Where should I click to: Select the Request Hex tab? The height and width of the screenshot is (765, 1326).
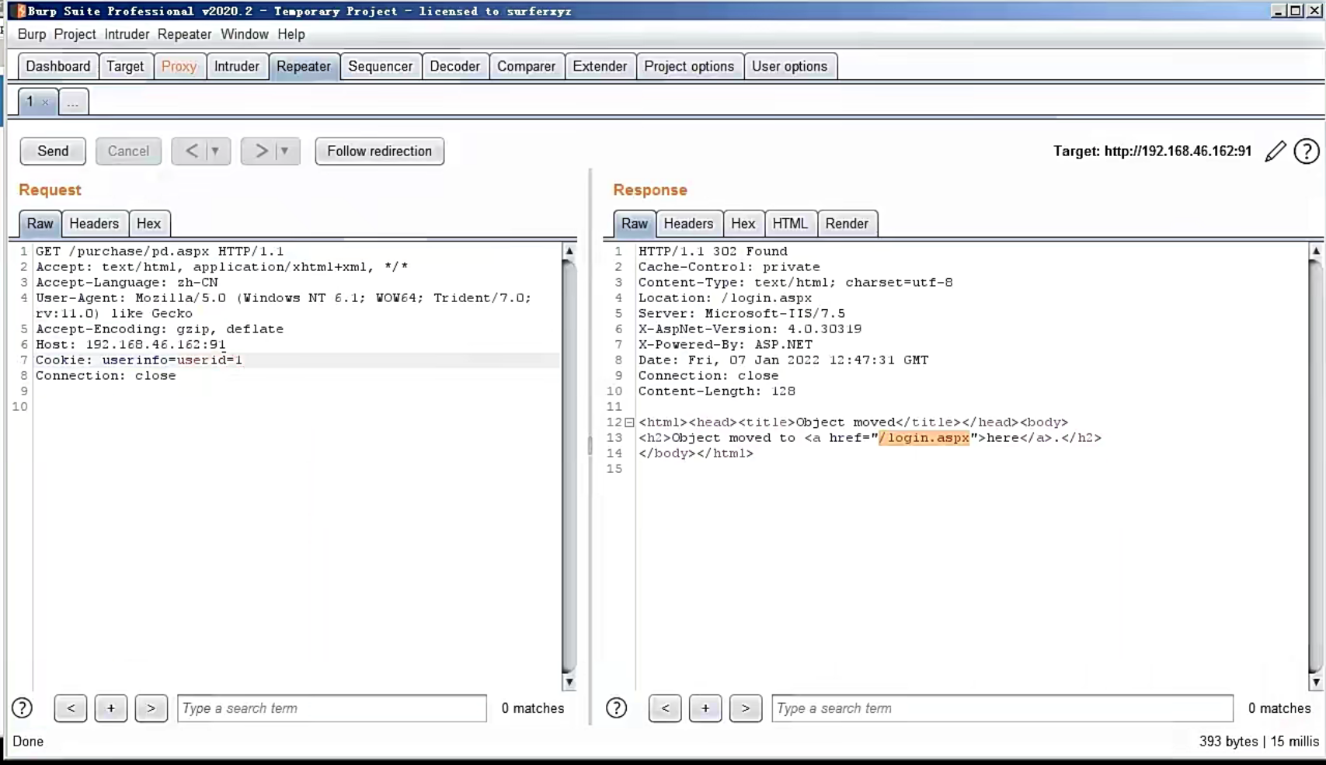click(149, 224)
